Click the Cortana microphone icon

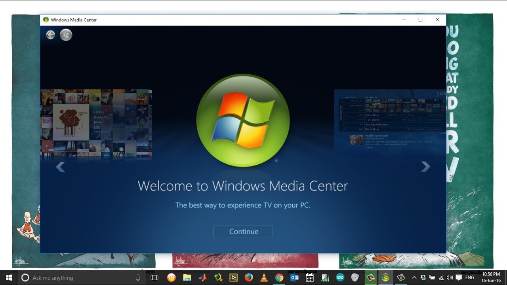(138, 277)
